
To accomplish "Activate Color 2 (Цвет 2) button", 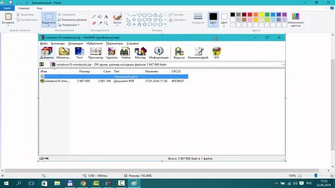I will (x=224, y=20).
